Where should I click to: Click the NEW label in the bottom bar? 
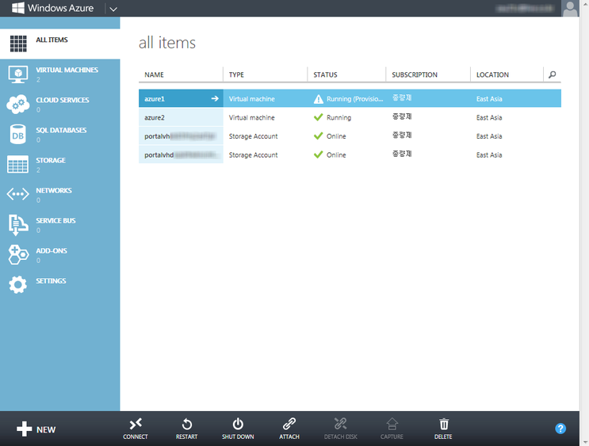46,429
